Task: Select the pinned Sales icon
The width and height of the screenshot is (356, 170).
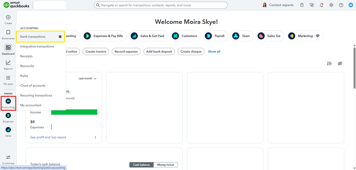Action: coord(8,130)
